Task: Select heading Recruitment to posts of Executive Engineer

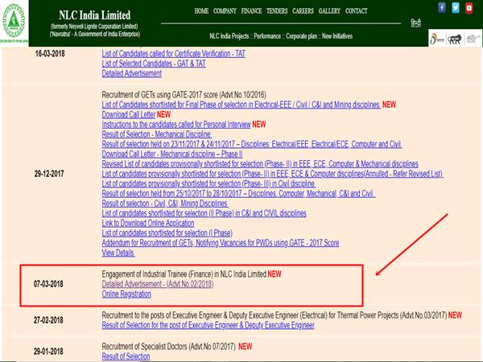Action: [275, 315]
